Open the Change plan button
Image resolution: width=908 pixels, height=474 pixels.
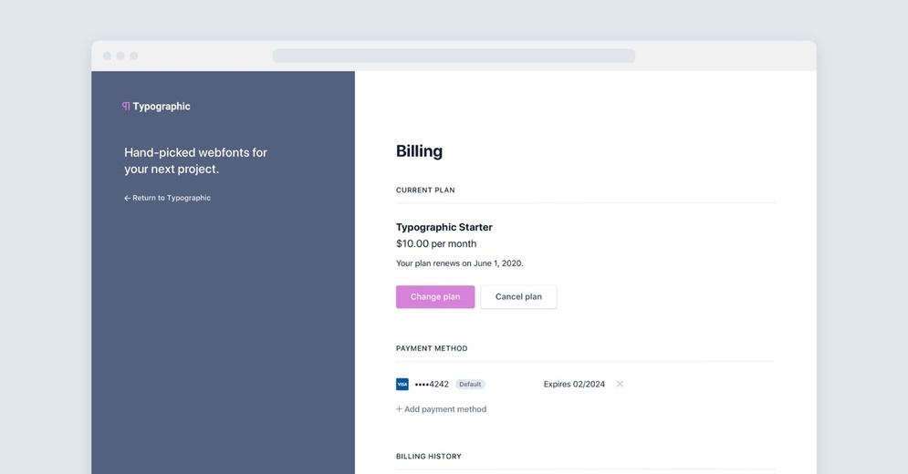(x=435, y=296)
